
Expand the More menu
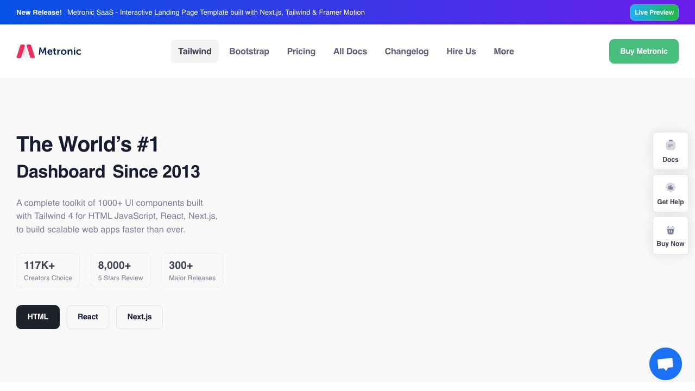[504, 51]
